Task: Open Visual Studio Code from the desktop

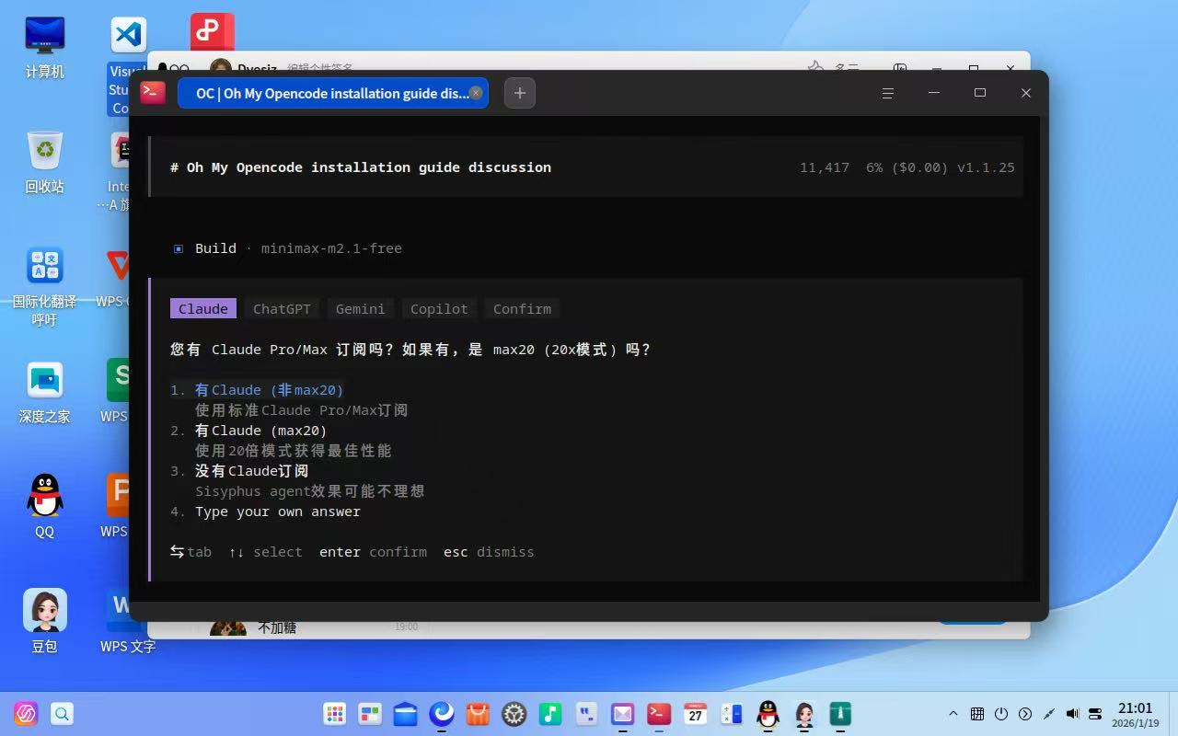Action: [x=127, y=34]
